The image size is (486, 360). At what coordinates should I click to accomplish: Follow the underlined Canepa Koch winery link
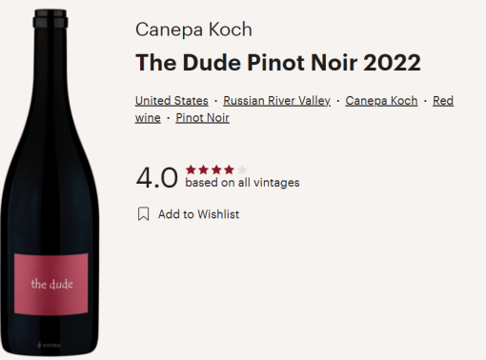pos(381,101)
